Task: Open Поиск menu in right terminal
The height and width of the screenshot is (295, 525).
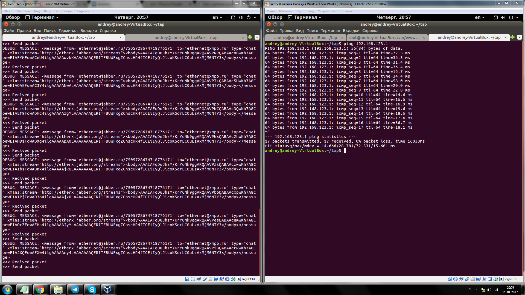Action: [x=312, y=31]
